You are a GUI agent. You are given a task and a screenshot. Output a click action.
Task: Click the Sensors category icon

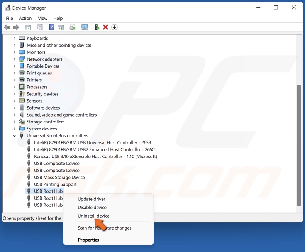click(22, 100)
